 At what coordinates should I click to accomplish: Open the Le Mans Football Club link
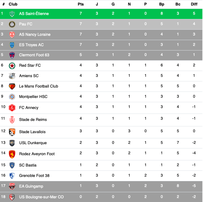(x=38, y=86)
